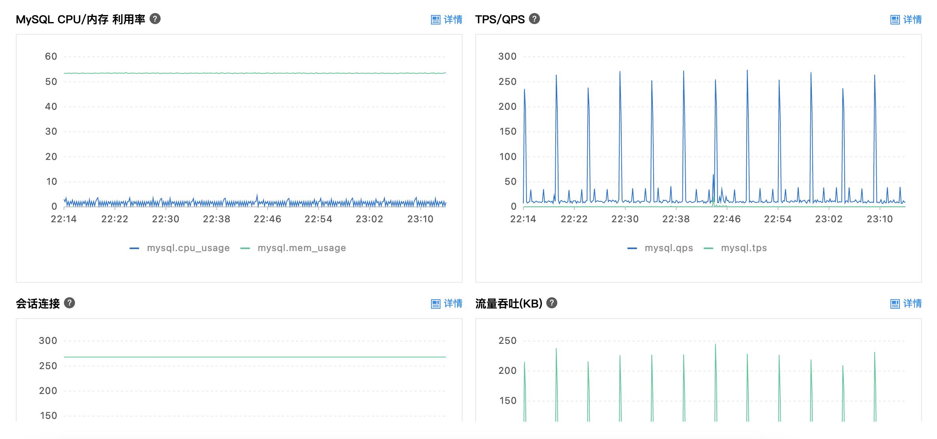Hide mysql.tps series via legend
The width and height of the screenshot is (937, 439).
(x=744, y=248)
